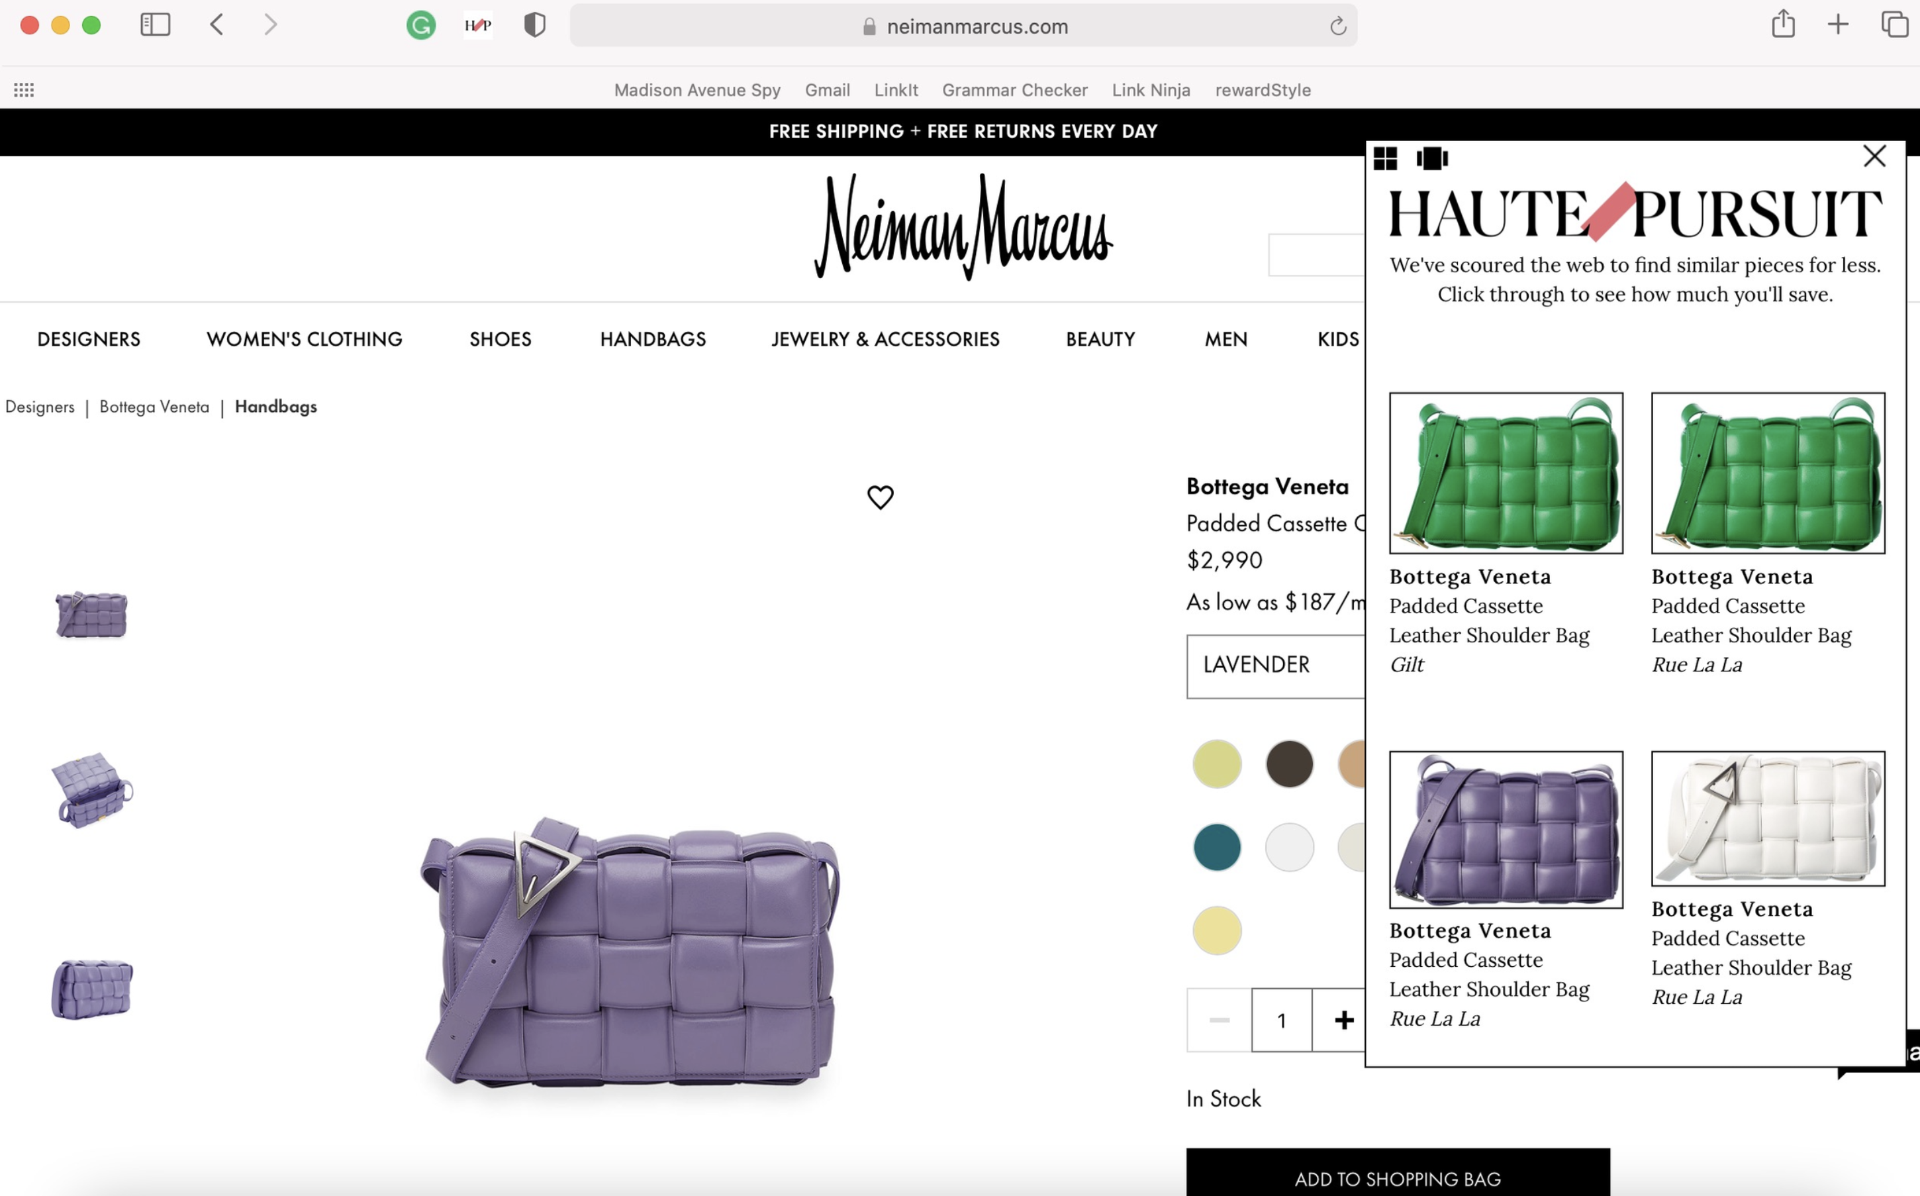Go back with the browser back arrow
The width and height of the screenshot is (1920, 1196).
[x=216, y=25]
